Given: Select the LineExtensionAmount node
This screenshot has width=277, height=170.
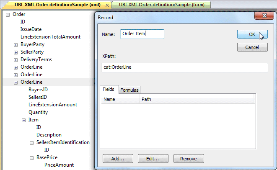Looking at the screenshot, I should tap(53, 105).
